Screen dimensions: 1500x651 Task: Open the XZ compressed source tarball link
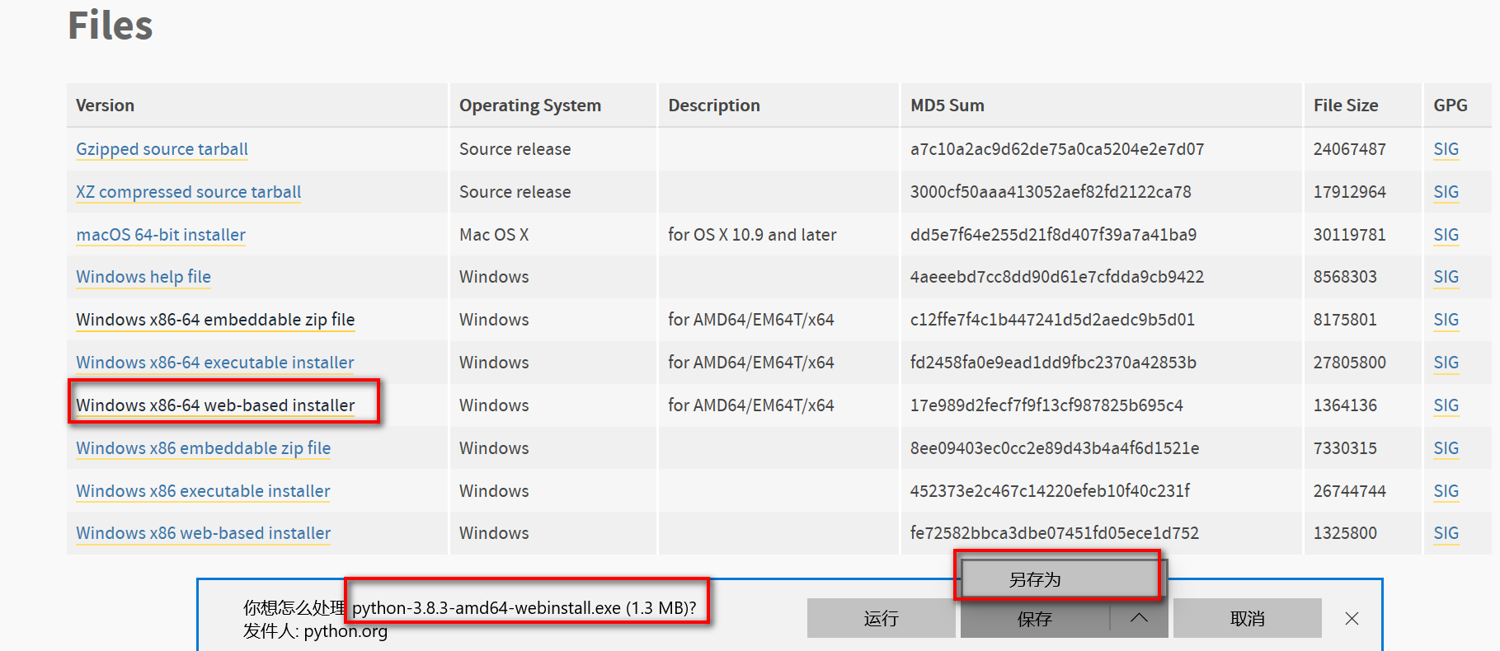click(x=188, y=192)
